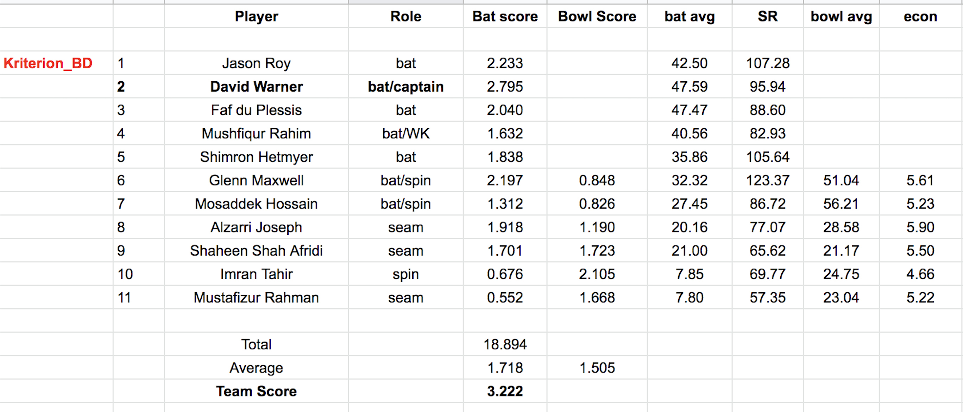
Task: Select Glenn Maxwell's strike rate 123.37
Action: [768, 181]
